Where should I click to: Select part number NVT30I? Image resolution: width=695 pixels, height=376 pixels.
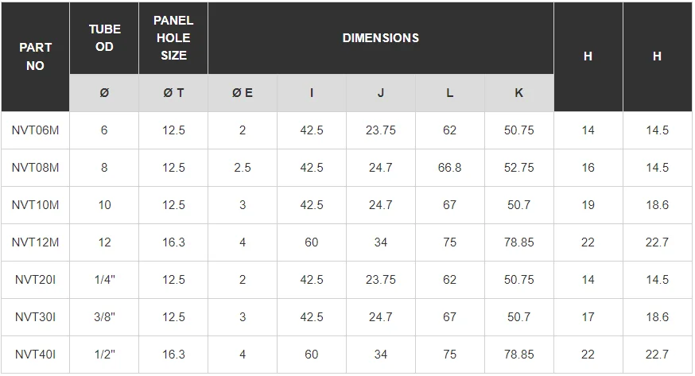[36, 317]
